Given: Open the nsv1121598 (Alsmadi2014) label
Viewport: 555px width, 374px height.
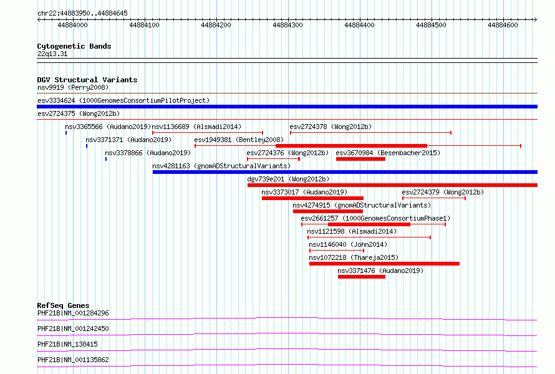Looking at the screenshot, I should click(x=352, y=231).
